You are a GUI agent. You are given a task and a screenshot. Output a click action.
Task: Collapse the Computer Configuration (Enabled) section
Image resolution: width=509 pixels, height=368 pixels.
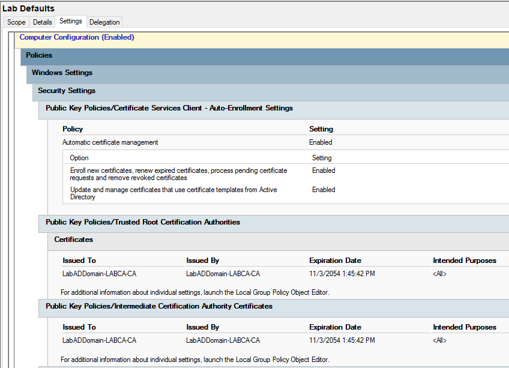click(77, 37)
